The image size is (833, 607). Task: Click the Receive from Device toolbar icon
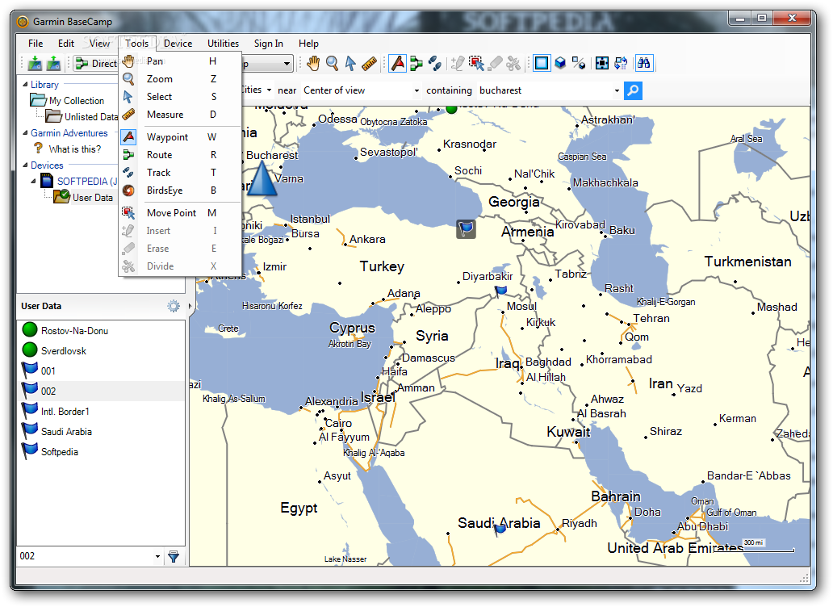tap(53, 63)
